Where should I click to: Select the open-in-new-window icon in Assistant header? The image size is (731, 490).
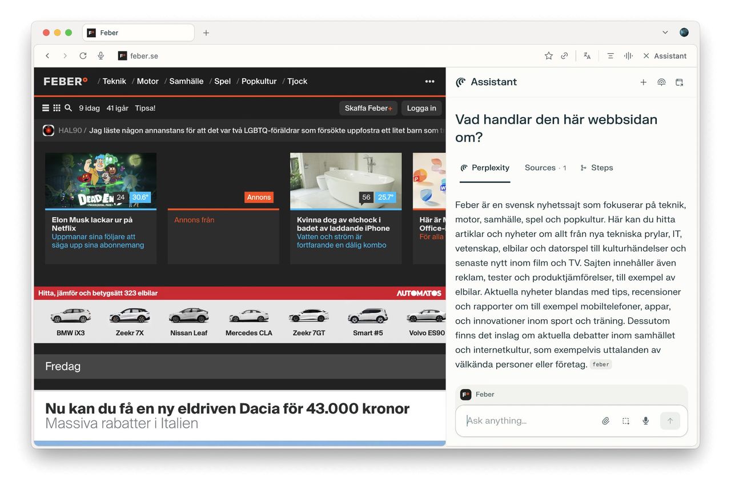[x=679, y=82]
